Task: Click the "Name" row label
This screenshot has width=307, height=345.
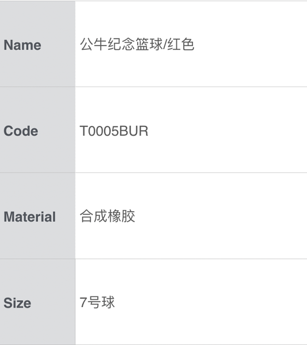Action: click(x=22, y=45)
